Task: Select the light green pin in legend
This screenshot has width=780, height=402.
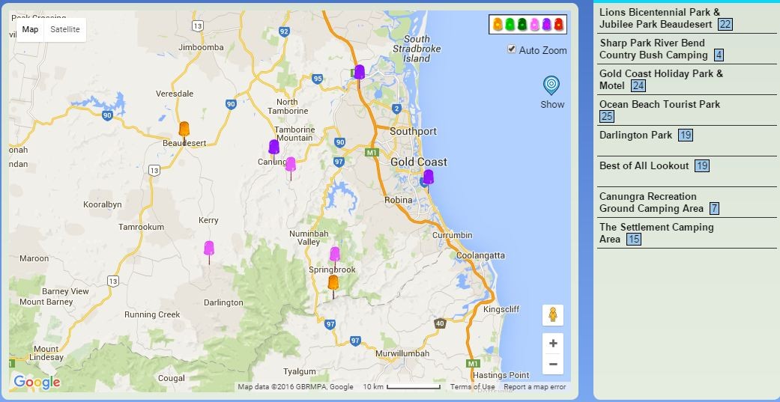Action: click(x=510, y=25)
